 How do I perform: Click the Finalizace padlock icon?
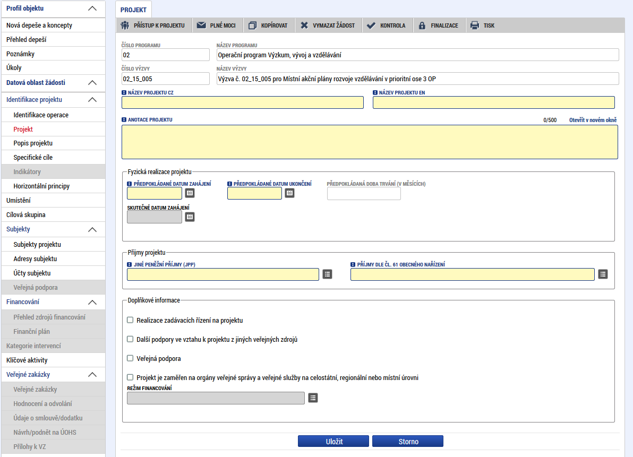click(422, 25)
